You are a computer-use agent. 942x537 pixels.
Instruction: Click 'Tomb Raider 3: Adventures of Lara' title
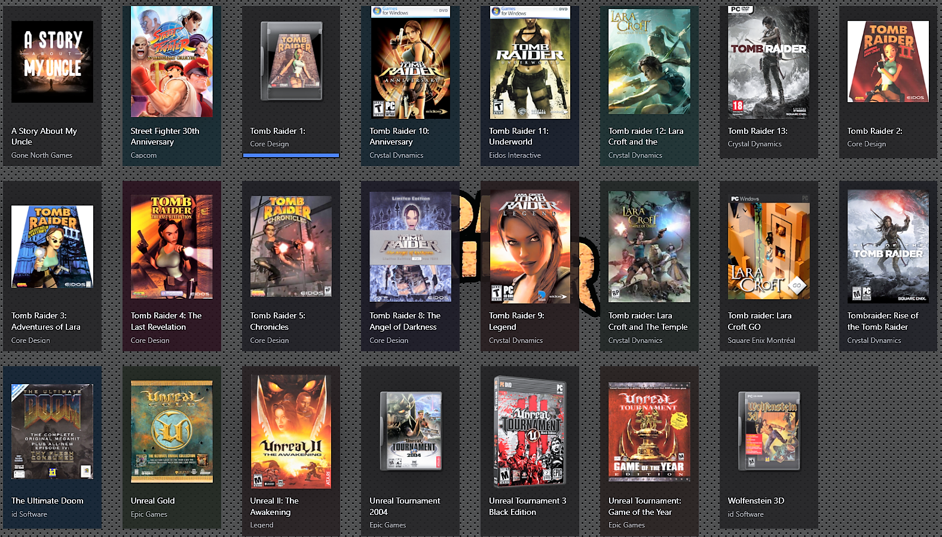(46, 321)
